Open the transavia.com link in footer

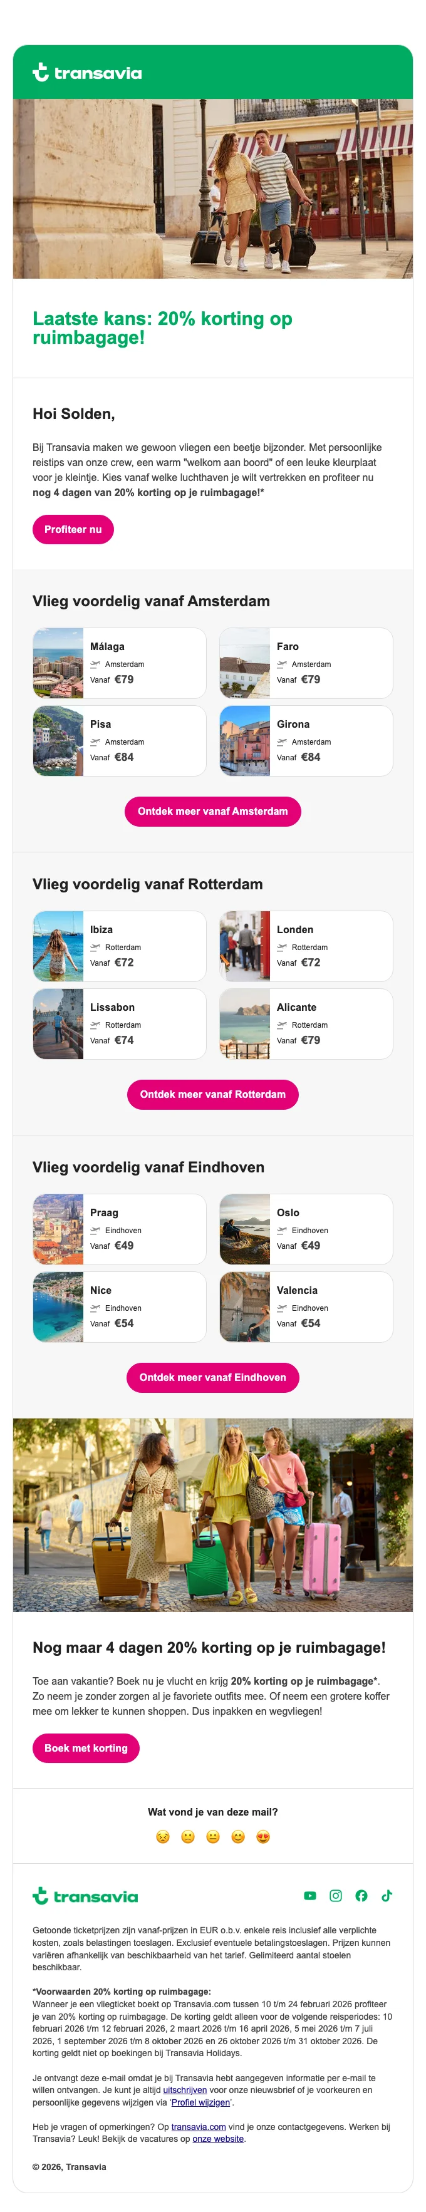point(199,2127)
